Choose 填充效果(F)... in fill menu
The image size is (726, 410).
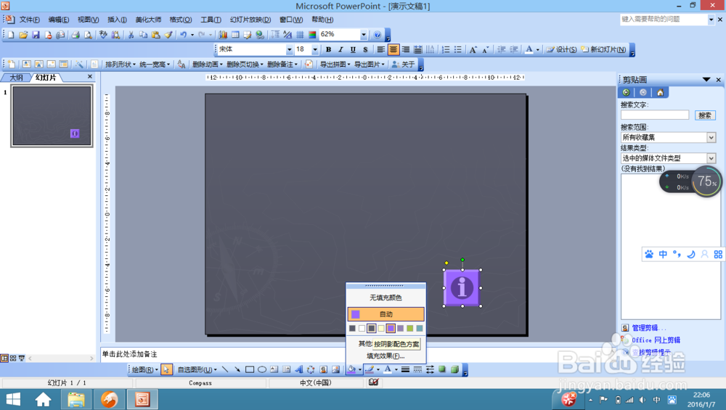click(386, 356)
